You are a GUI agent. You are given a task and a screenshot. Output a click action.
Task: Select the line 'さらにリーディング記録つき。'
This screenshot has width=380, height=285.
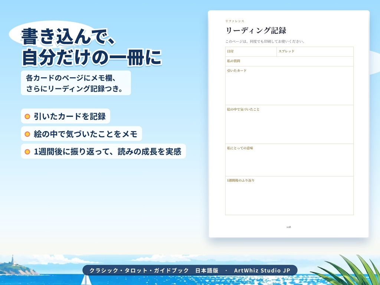click(x=74, y=88)
